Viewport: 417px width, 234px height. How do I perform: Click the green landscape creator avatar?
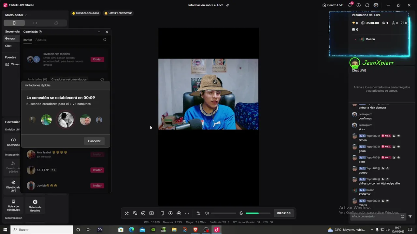46,120
